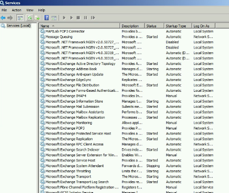
Task: Select Microsoft Exchange Mail Submission service
Action: click(72, 106)
